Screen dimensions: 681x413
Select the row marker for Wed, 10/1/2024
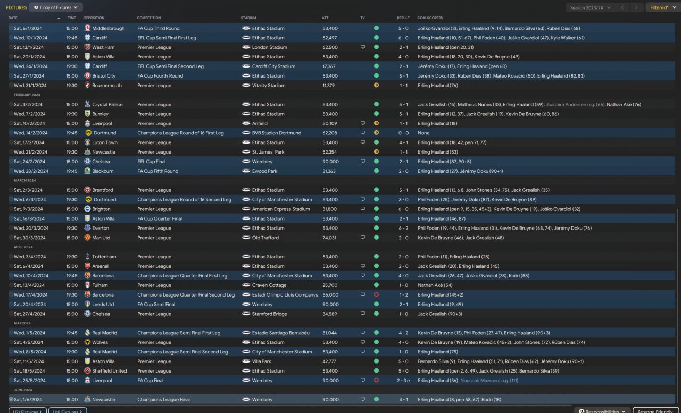click(x=11, y=38)
